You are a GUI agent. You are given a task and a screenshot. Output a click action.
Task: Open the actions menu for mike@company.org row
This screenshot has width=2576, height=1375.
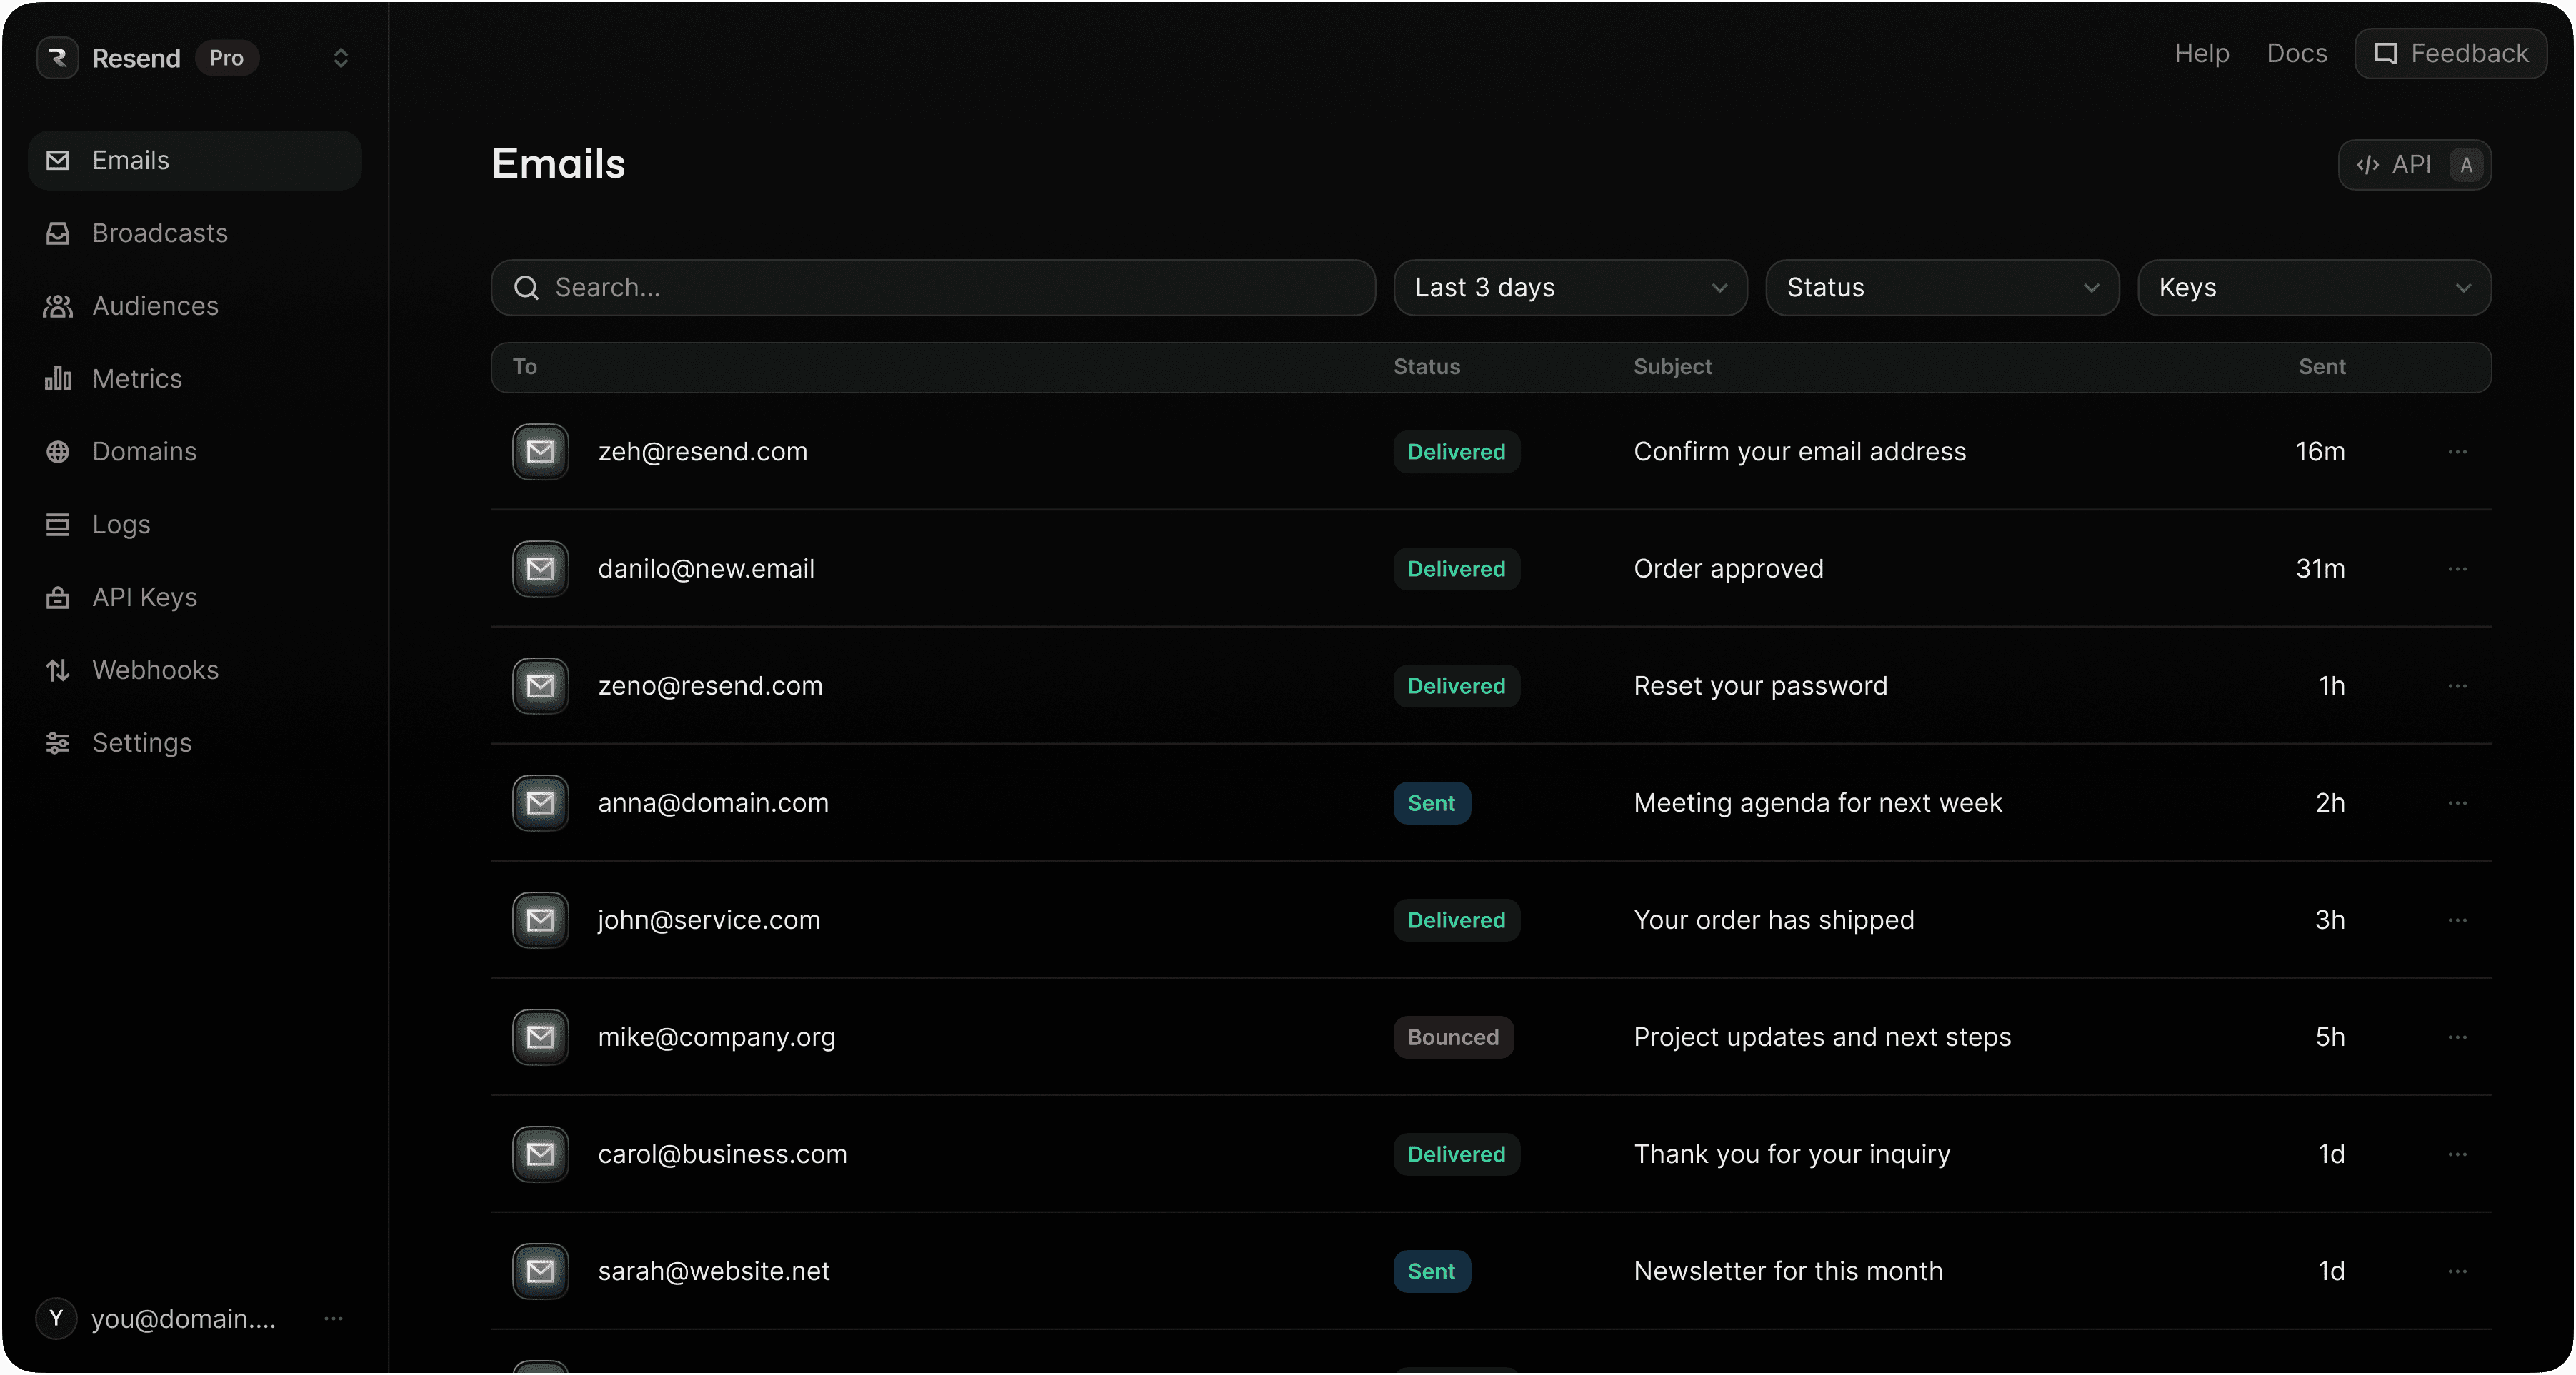click(x=2459, y=1037)
